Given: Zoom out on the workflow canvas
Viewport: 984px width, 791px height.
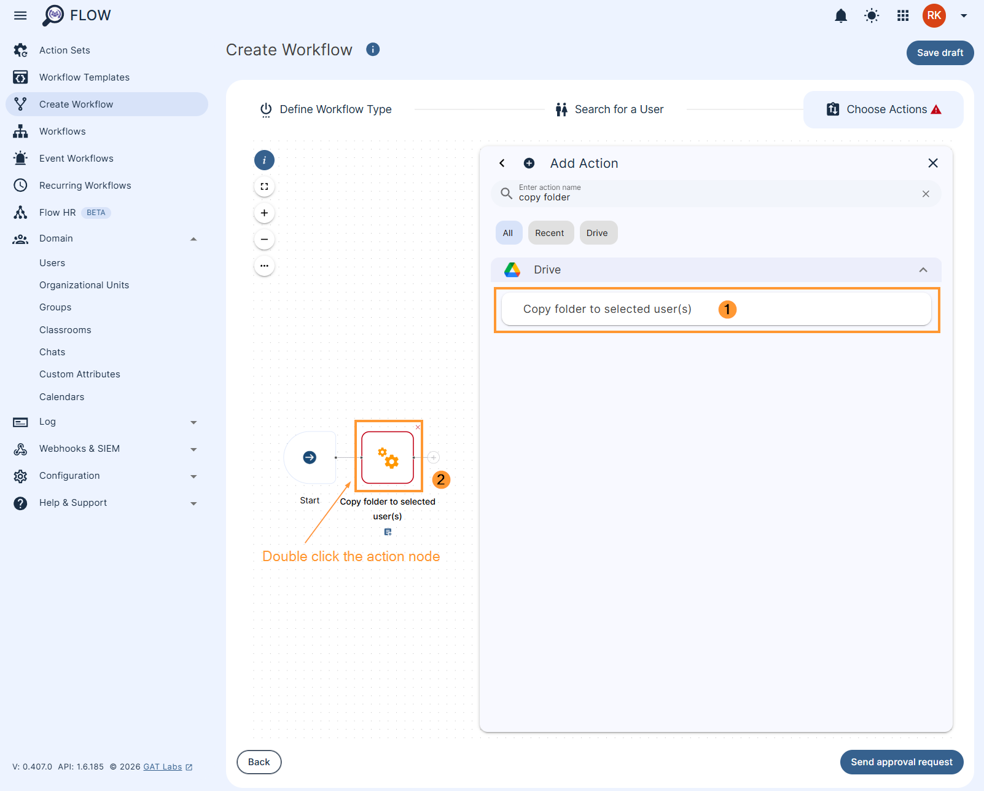Looking at the screenshot, I should 264,239.
